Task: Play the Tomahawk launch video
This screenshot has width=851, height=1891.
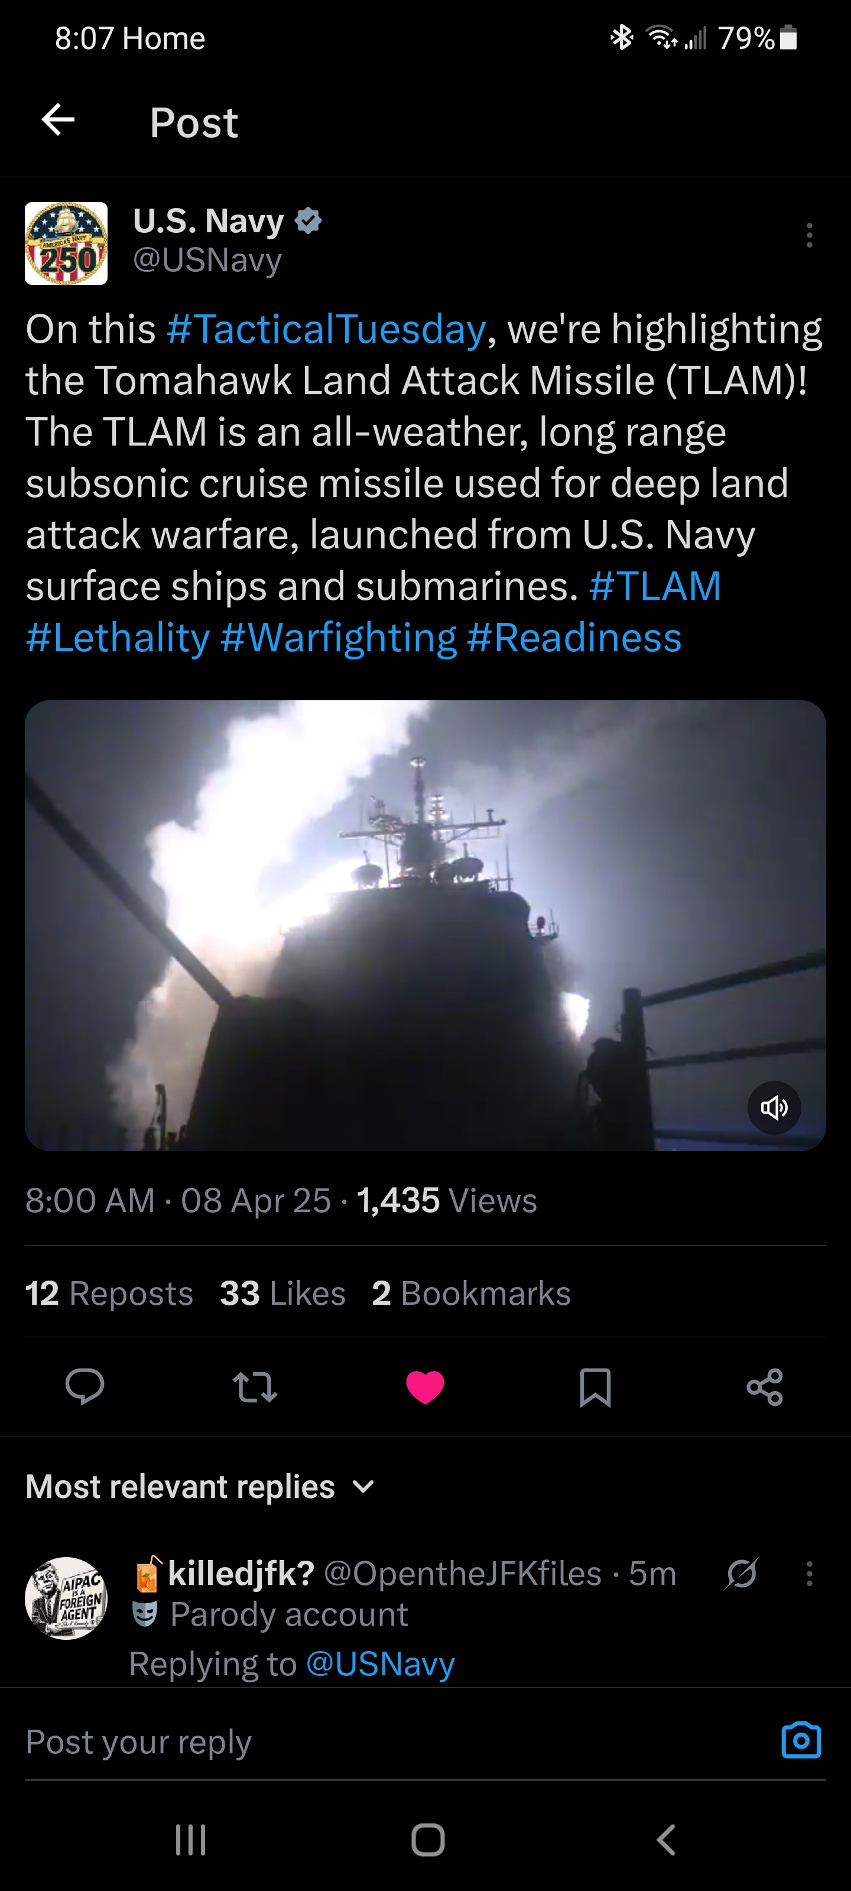Action: [x=425, y=925]
